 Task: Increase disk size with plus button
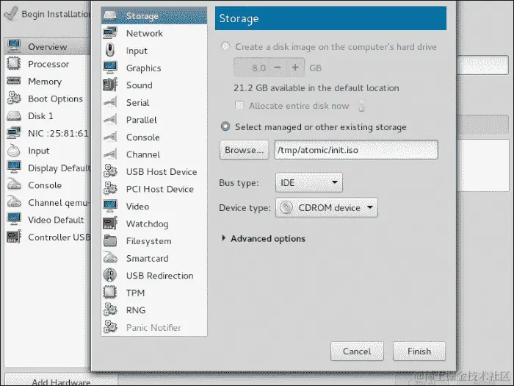pos(295,68)
